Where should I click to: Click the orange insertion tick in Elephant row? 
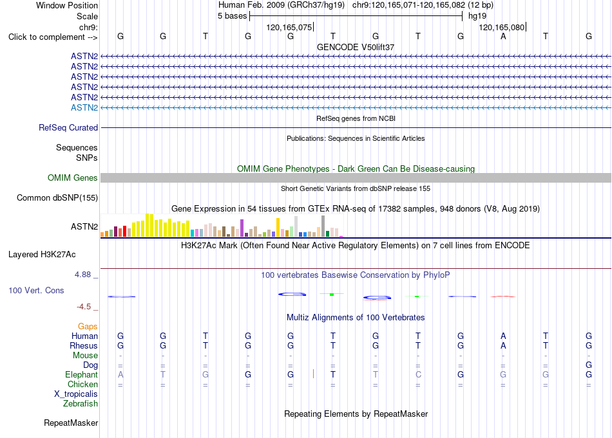coord(313,374)
